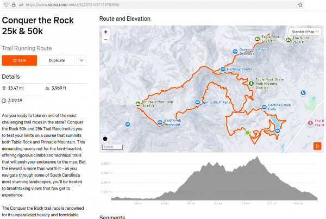This screenshot has height=219, width=326.
Task: Click the pink restaurant marker at map edge
Action: pos(310,123)
